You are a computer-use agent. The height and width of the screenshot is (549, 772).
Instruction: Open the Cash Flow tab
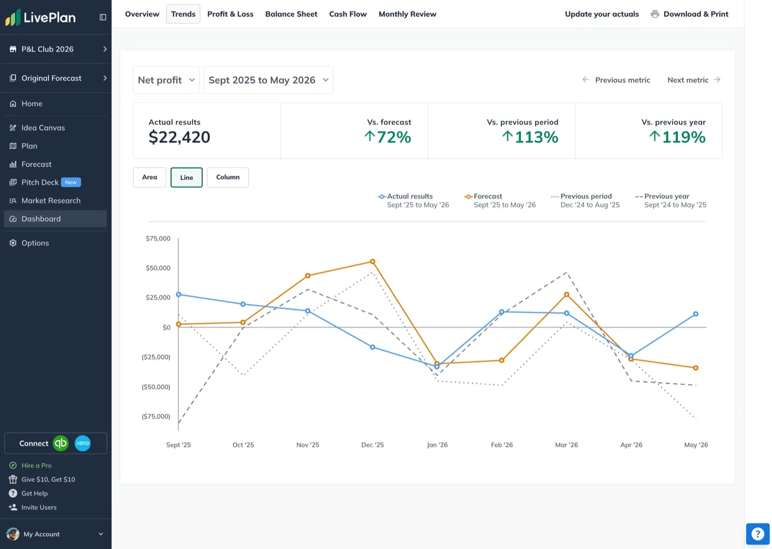348,14
